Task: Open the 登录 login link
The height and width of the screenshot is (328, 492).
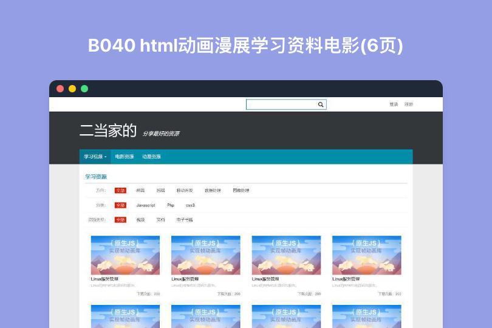Action: (394, 104)
